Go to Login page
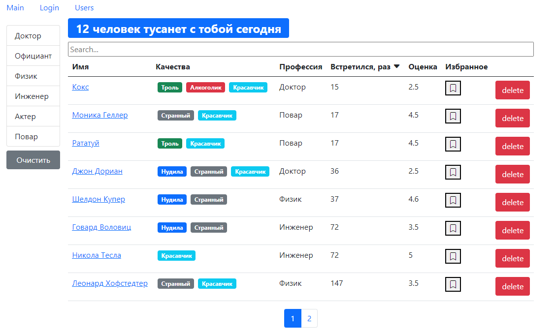Screen dimensions: 556x336 tap(49, 8)
